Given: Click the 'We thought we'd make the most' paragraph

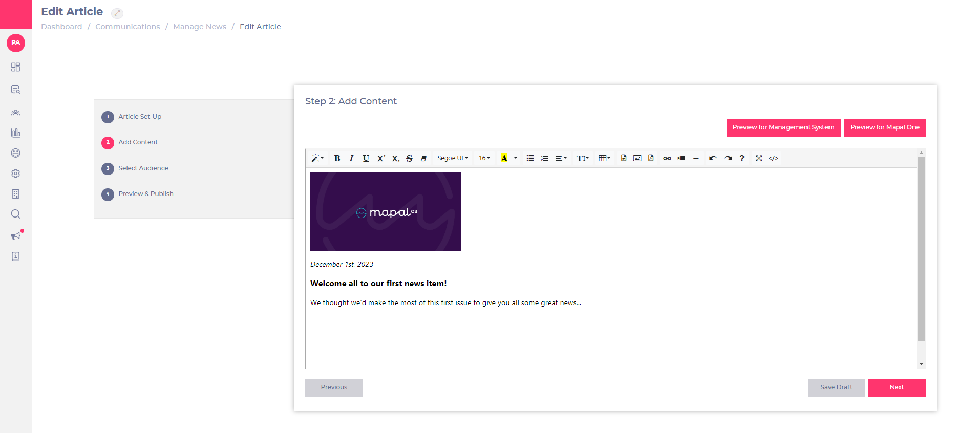Looking at the screenshot, I should click(x=445, y=303).
